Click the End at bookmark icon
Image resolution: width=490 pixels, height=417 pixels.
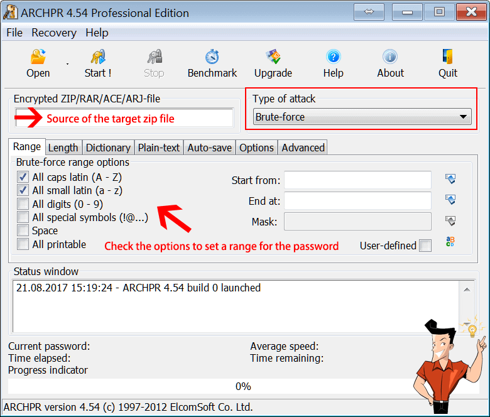click(450, 199)
